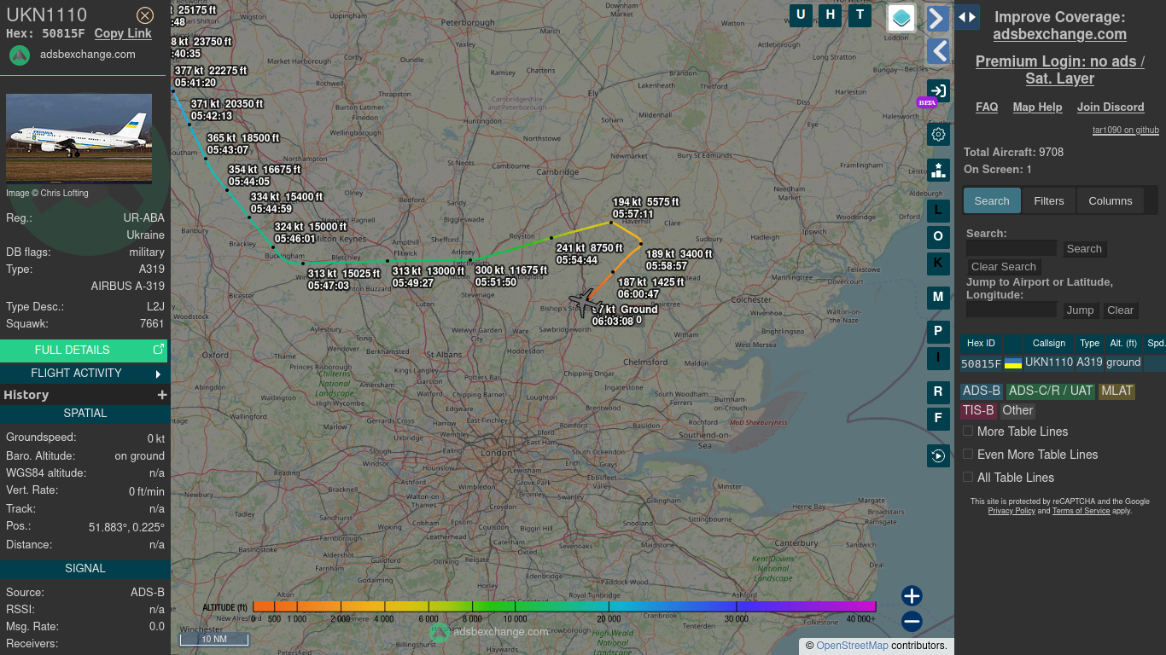Zoom in with the plus button
Screen dimensions: 1166x655
pos(912,595)
